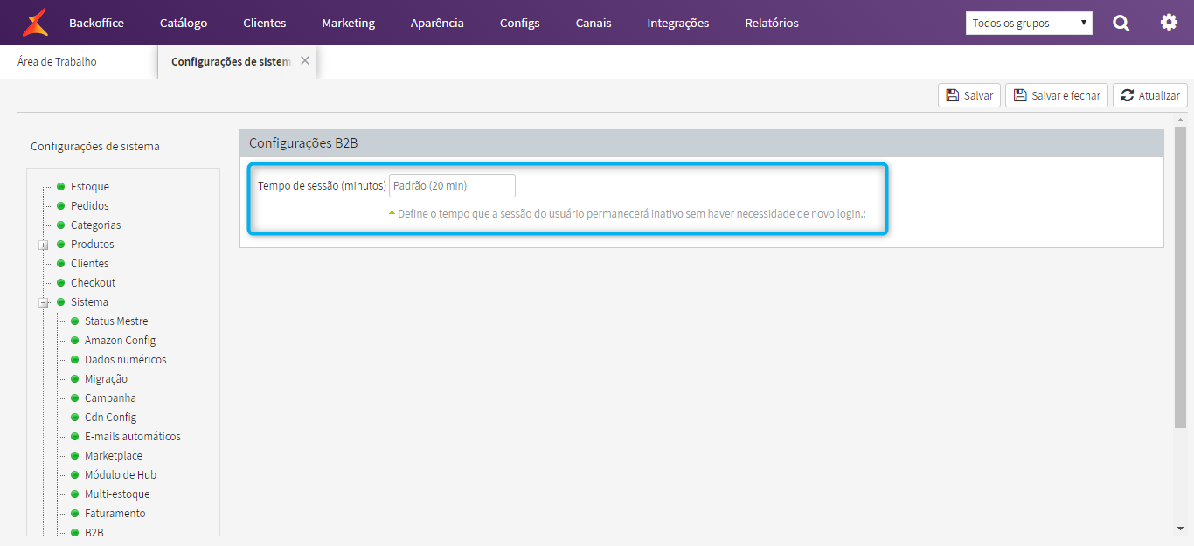Open the Integrações menu
1194x546 pixels.
pyautogui.click(x=678, y=23)
